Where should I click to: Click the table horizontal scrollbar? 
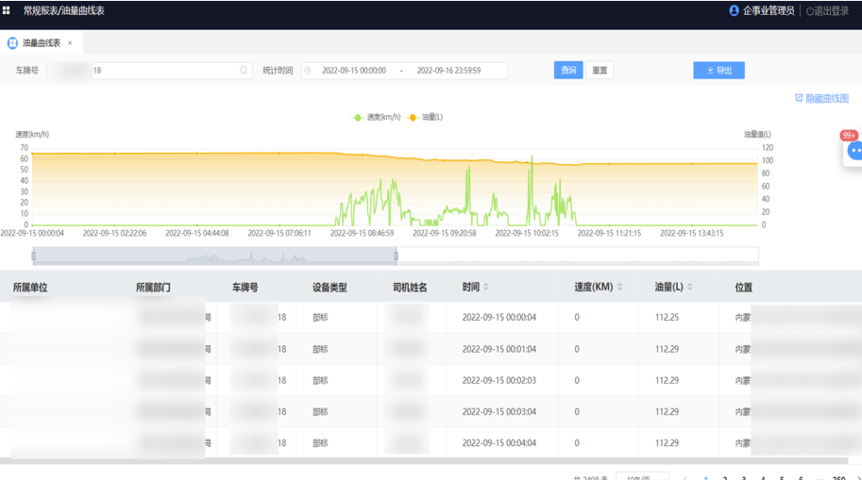[424, 461]
